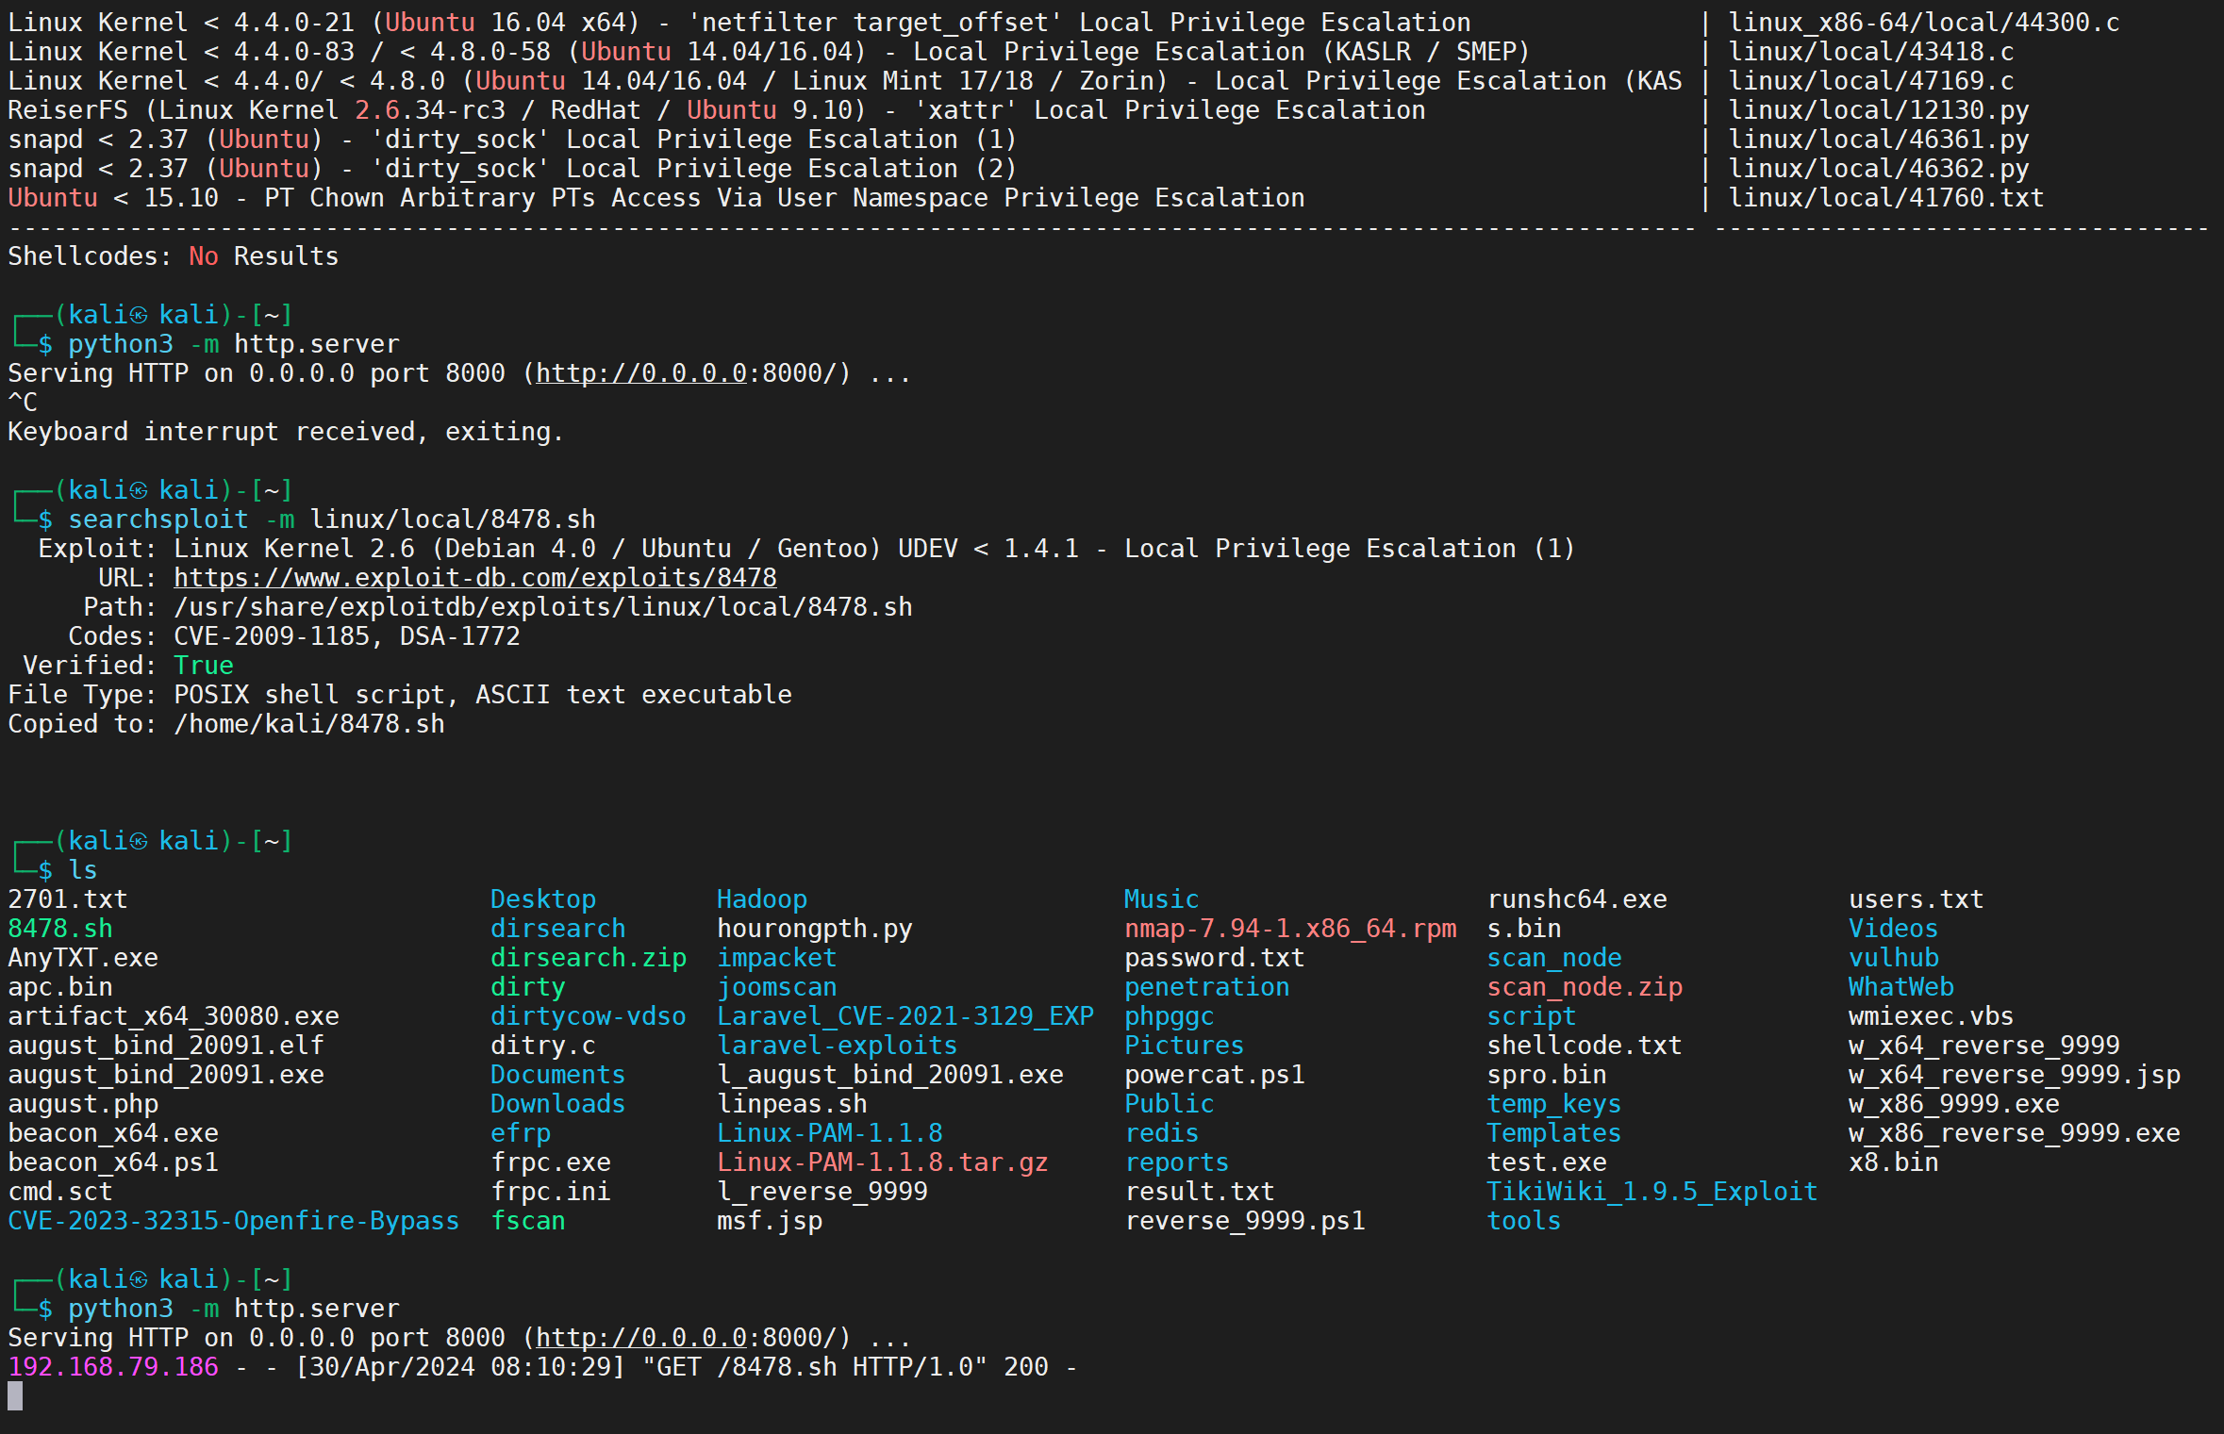The width and height of the screenshot is (2224, 1434).
Task: Click the linux/local/41760.txt exploit path
Action: click(x=1885, y=198)
